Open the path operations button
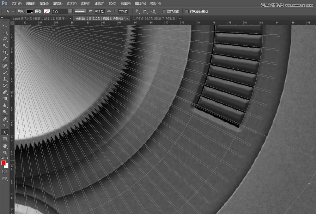 [137, 11]
